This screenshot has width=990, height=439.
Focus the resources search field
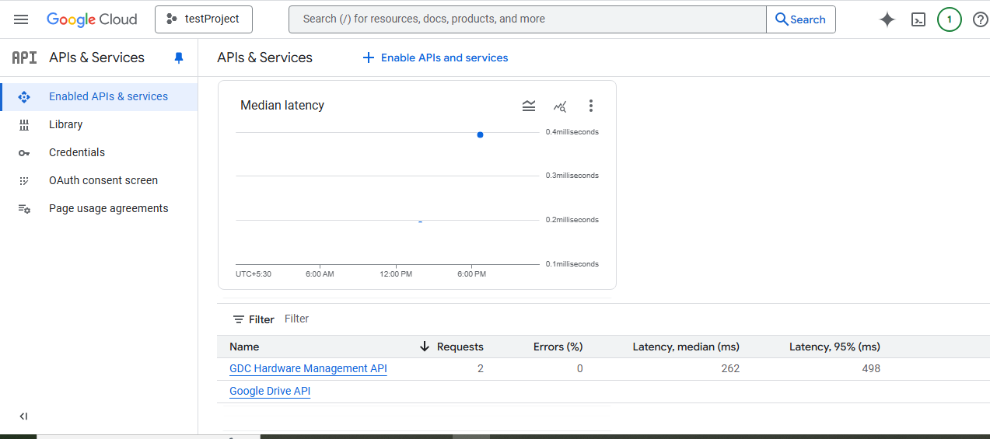527,19
